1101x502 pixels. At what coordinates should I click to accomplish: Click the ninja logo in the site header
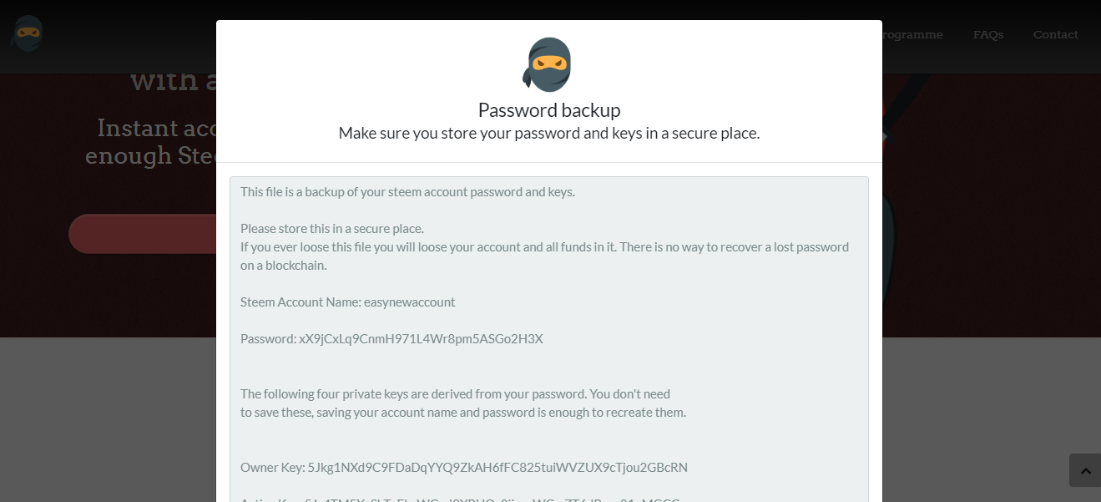tap(27, 33)
